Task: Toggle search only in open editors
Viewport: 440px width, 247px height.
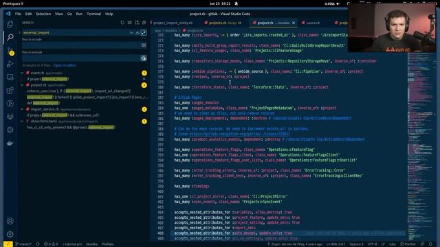Action: tap(144, 45)
